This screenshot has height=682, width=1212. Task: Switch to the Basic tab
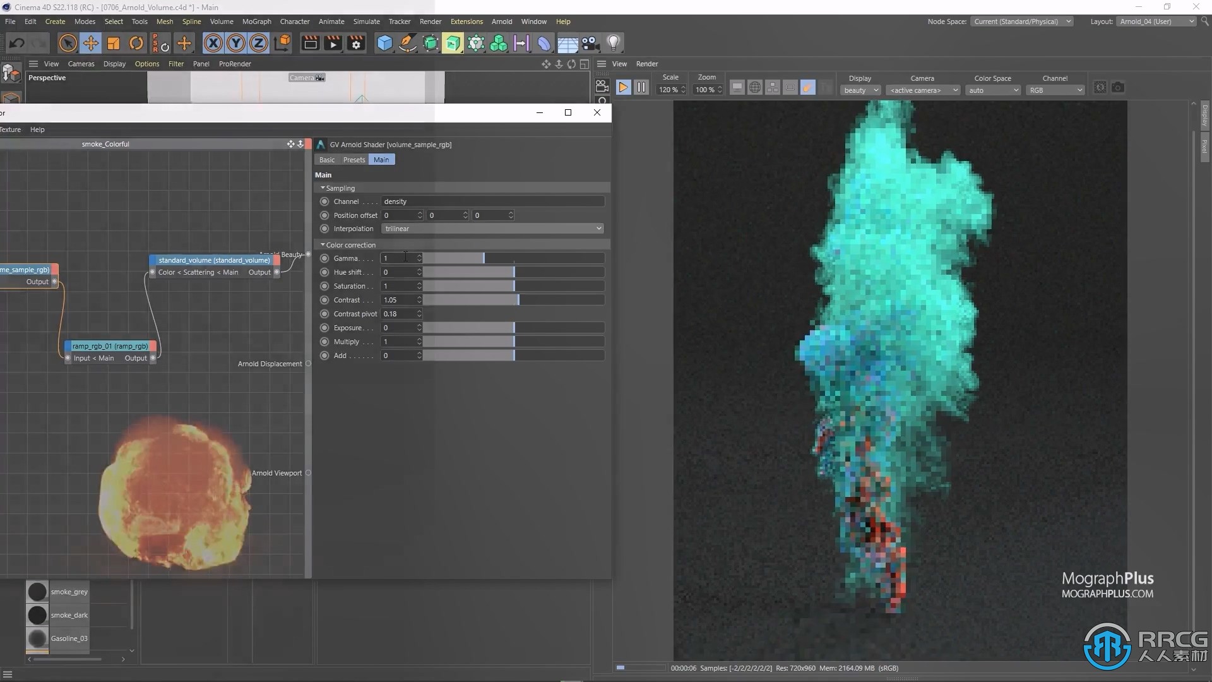click(x=327, y=159)
